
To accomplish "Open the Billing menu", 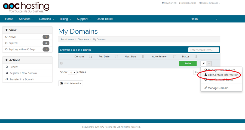I will coord(65,19).
